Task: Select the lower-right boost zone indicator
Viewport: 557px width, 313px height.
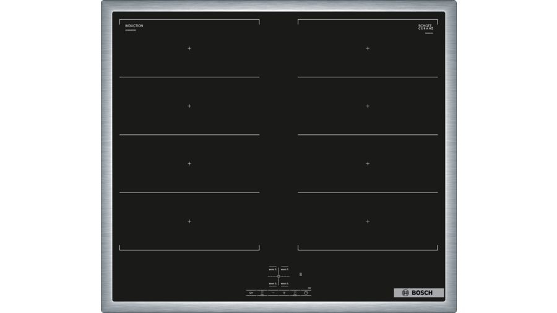Action: click(285, 283)
